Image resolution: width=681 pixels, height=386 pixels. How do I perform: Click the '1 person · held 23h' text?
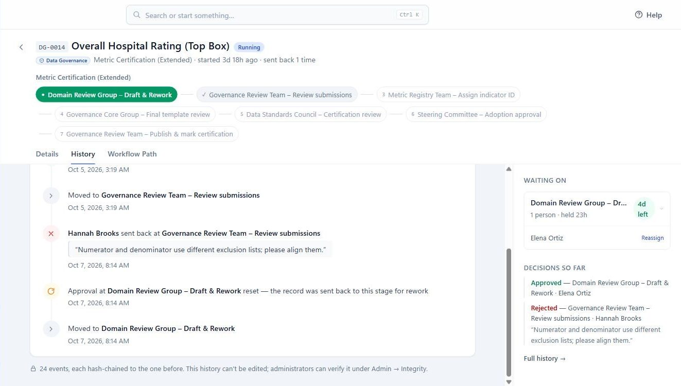click(x=559, y=215)
